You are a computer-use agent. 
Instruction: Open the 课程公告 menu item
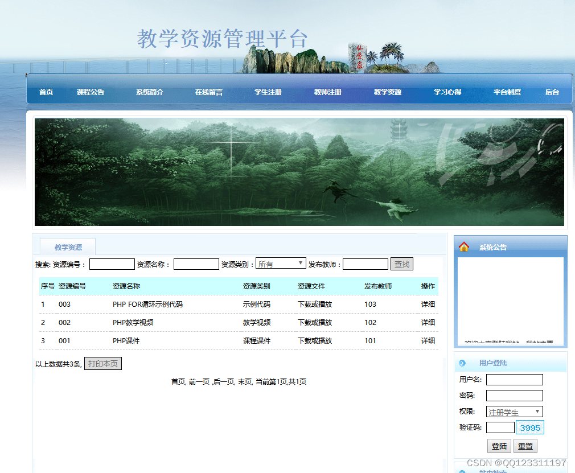tap(91, 92)
